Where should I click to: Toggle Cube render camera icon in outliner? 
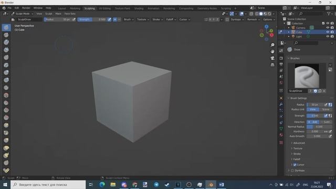click(x=332, y=32)
